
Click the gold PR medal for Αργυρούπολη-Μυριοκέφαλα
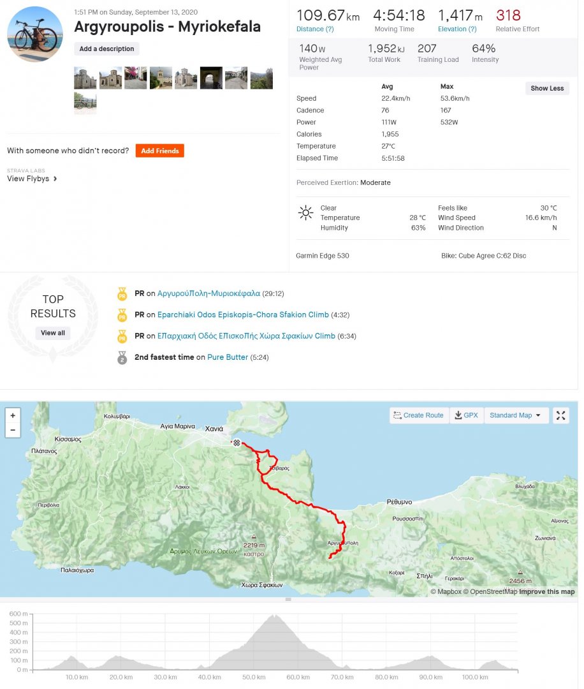click(122, 294)
